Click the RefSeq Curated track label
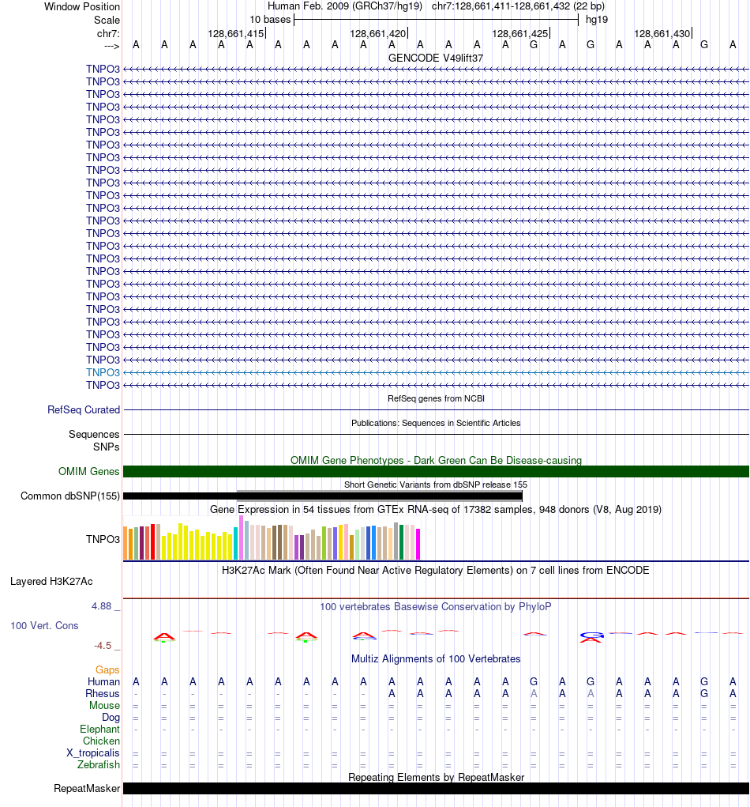750x807 pixels. point(83,410)
